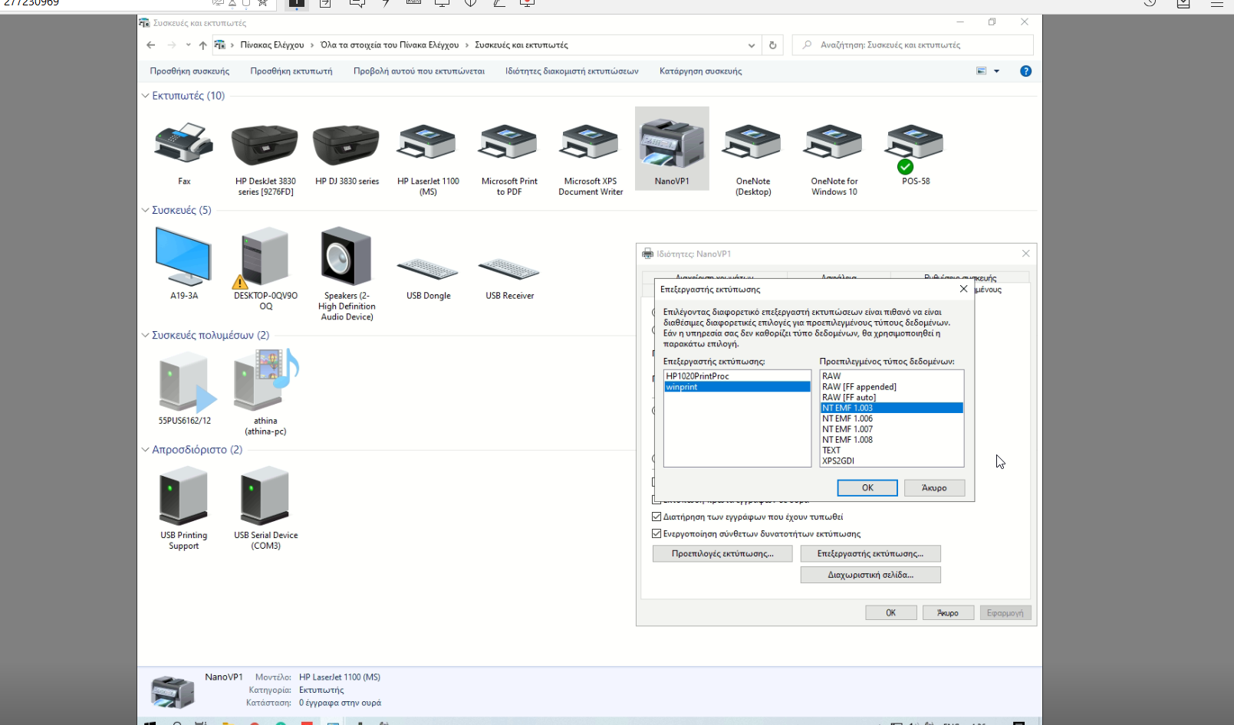
Task: Select NT EMF 1.008 data type
Action: (892, 440)
